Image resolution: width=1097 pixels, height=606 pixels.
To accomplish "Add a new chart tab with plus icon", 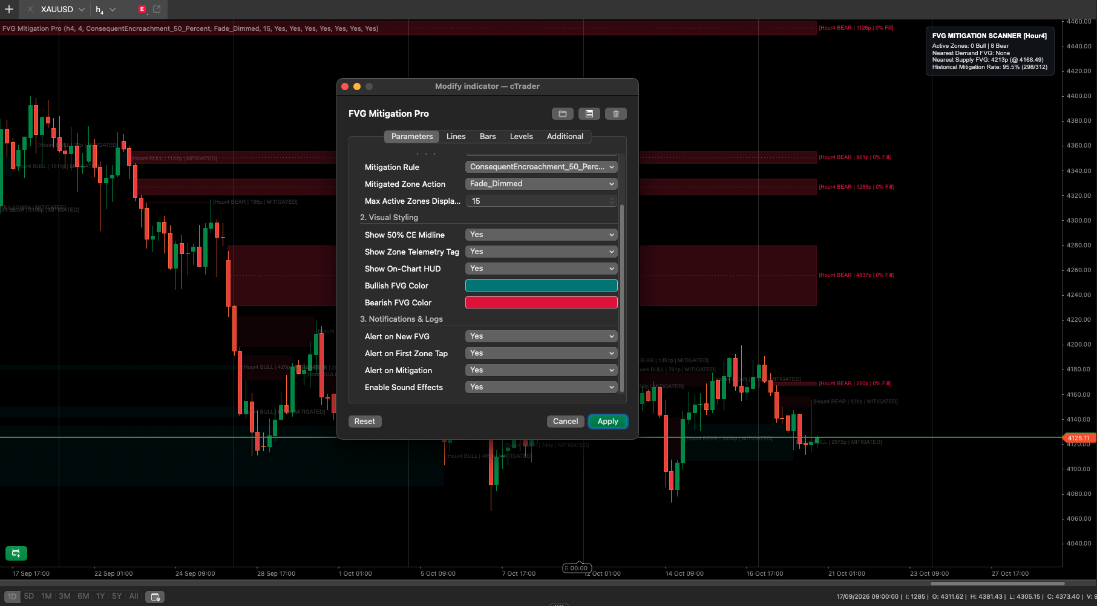I will coord(9,9).
